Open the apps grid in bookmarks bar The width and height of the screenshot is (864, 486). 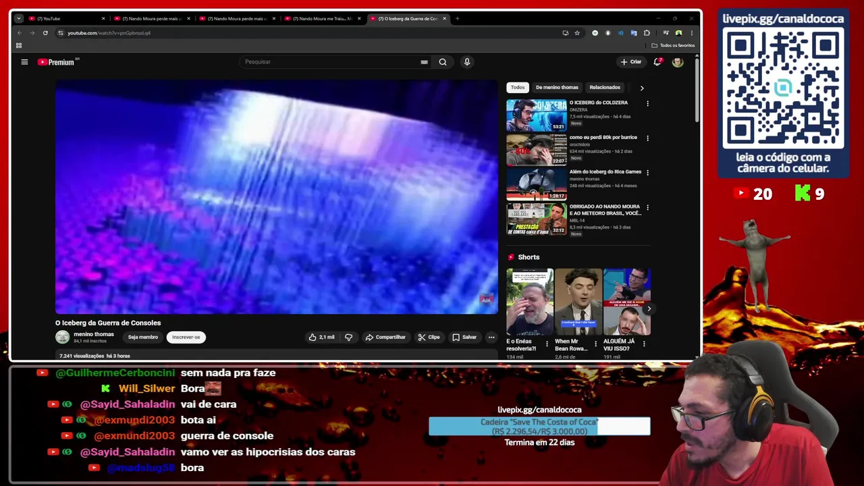tap(19, 45)
